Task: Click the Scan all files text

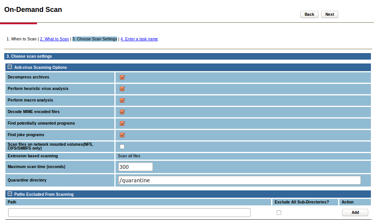Action: click(129, 156)
